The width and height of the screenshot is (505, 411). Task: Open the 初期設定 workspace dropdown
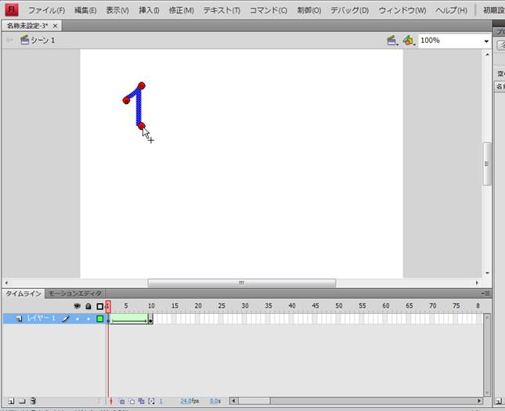[x=489, y=10]
